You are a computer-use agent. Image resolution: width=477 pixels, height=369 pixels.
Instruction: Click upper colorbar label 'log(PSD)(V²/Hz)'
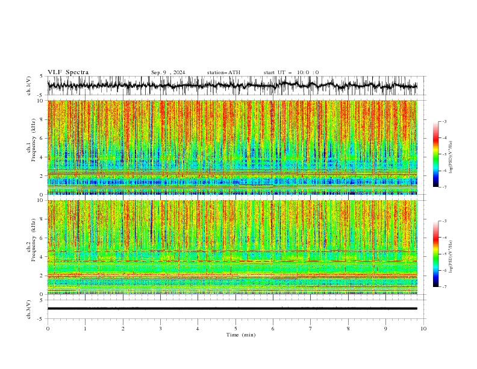451,157
